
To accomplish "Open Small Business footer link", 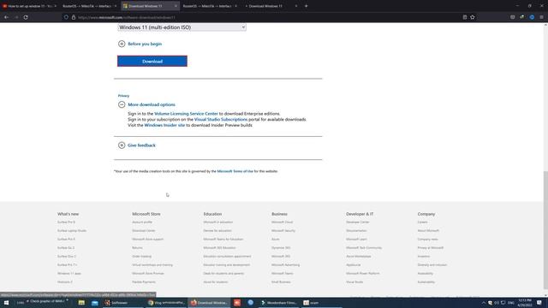I will tap(281, 282).
